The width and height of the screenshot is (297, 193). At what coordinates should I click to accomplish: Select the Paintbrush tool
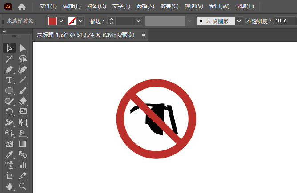coord(23,91)
